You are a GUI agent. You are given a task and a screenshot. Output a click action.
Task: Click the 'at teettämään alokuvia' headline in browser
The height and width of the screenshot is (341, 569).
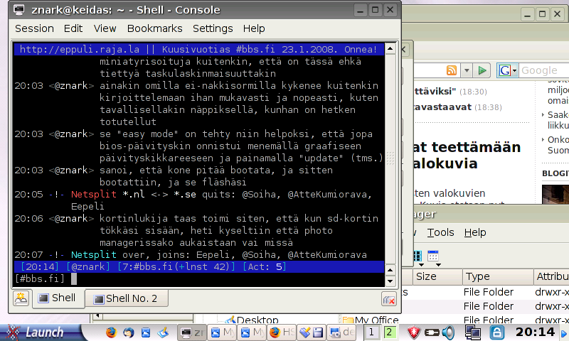[x=467, y=155]
